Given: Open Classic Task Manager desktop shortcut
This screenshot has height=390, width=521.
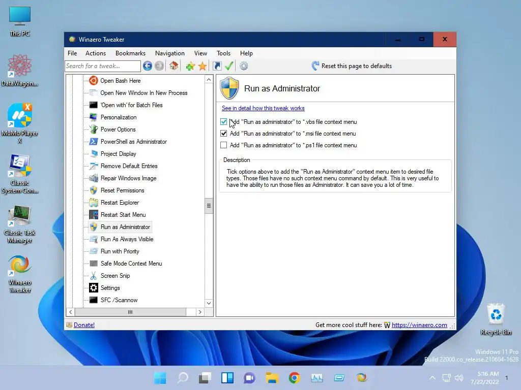Looking at the screenshot, I should pyautogui.click(x=20, y=224).
